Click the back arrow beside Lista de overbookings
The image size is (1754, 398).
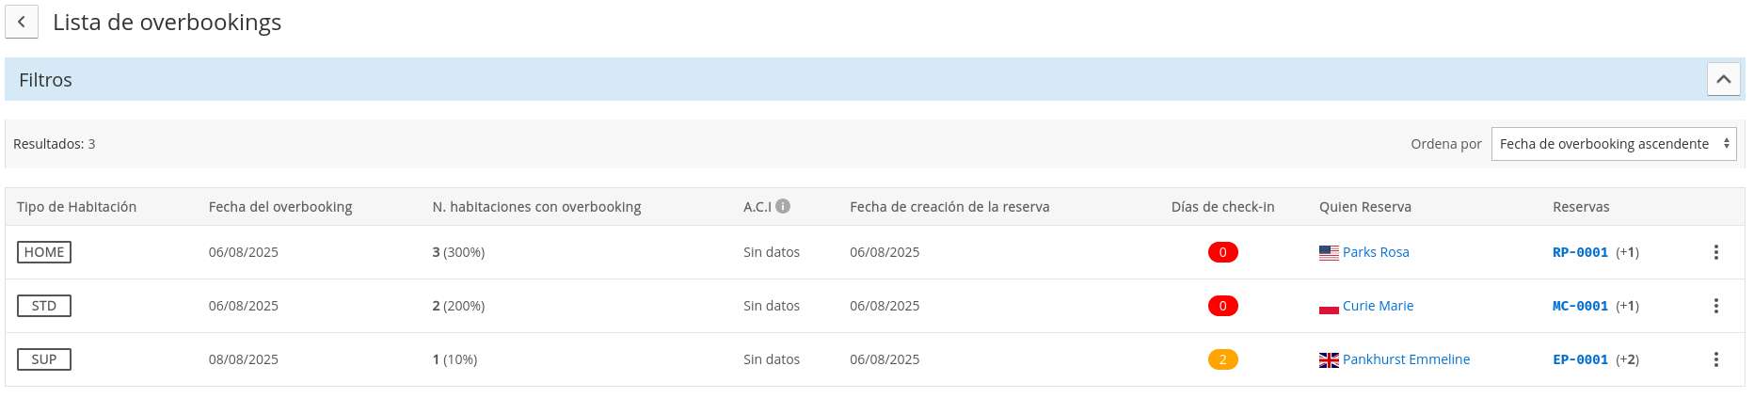click(22, 22)
